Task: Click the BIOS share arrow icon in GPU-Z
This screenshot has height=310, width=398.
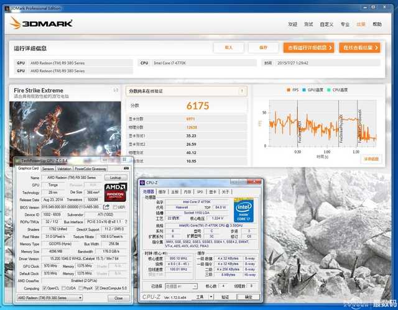Action: [x=106, y=207]
